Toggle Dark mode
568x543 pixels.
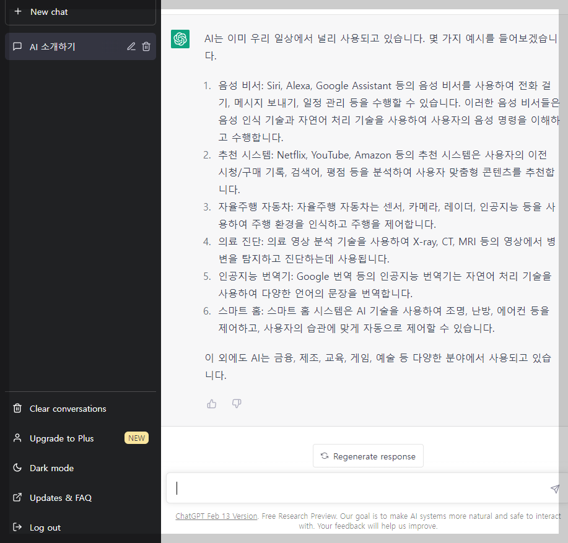click(x=81, y=468)
